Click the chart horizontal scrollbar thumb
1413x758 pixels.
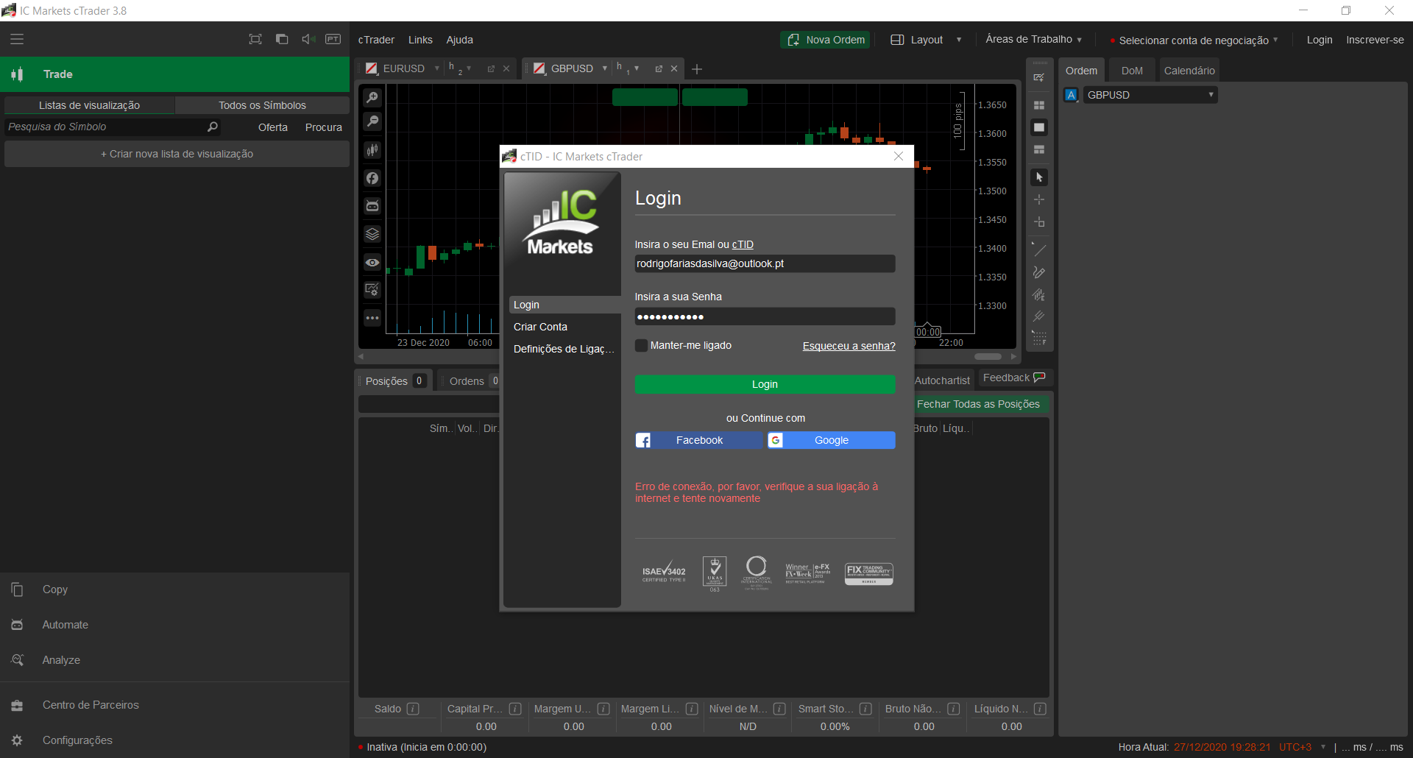tap(988, 356)
